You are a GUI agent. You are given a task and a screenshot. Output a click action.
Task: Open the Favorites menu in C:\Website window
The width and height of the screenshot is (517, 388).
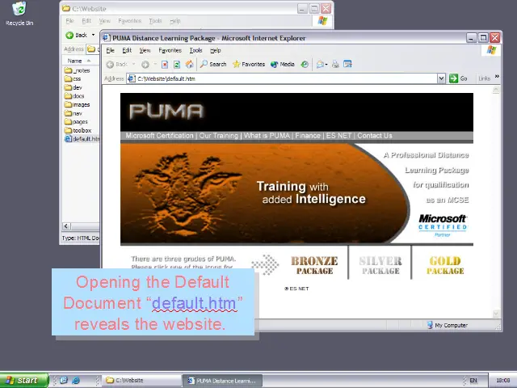[x=129, y=21]
